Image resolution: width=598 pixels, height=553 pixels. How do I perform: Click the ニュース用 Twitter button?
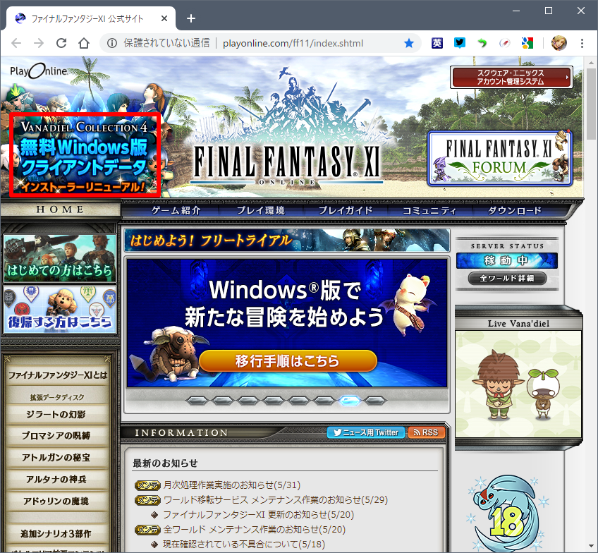pos(366,432)
